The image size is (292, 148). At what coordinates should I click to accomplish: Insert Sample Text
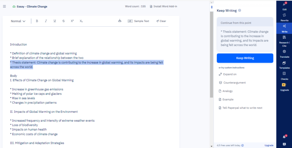(x=138, y=21)
